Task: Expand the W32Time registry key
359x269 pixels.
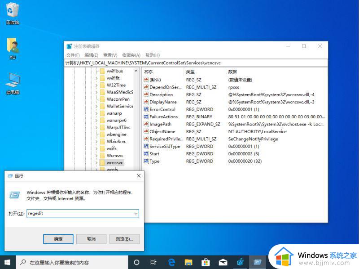Action: pos(96,85)
